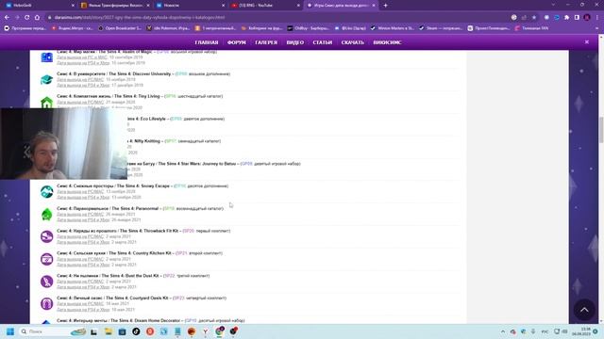
Task: Click the Throwback Fit Kit icon
Action: (46, 236)
